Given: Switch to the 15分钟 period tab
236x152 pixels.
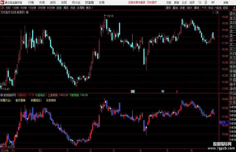Looking at the screenshot, I should tap(32, 8).
